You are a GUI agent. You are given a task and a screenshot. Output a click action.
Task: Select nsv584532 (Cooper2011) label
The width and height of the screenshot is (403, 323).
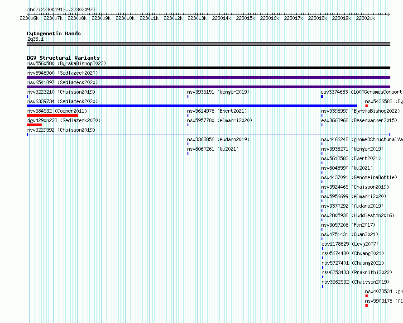click(57, 111)
